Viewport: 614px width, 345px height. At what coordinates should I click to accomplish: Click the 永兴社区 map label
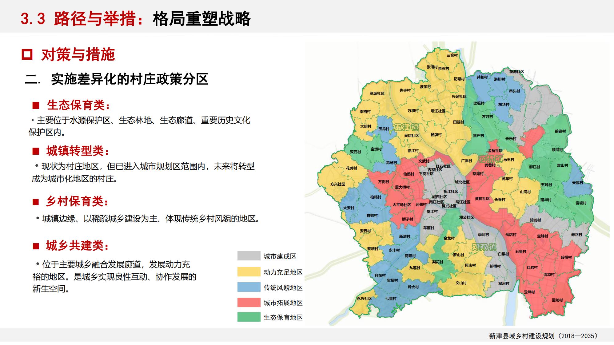365,299
